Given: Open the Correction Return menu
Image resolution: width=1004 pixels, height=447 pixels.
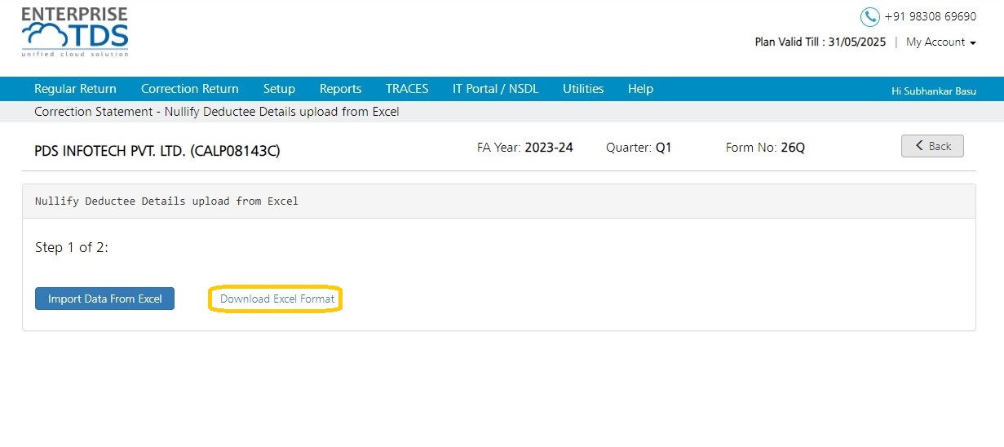Looking at the screenshot, I should click(x=190, y=89).
